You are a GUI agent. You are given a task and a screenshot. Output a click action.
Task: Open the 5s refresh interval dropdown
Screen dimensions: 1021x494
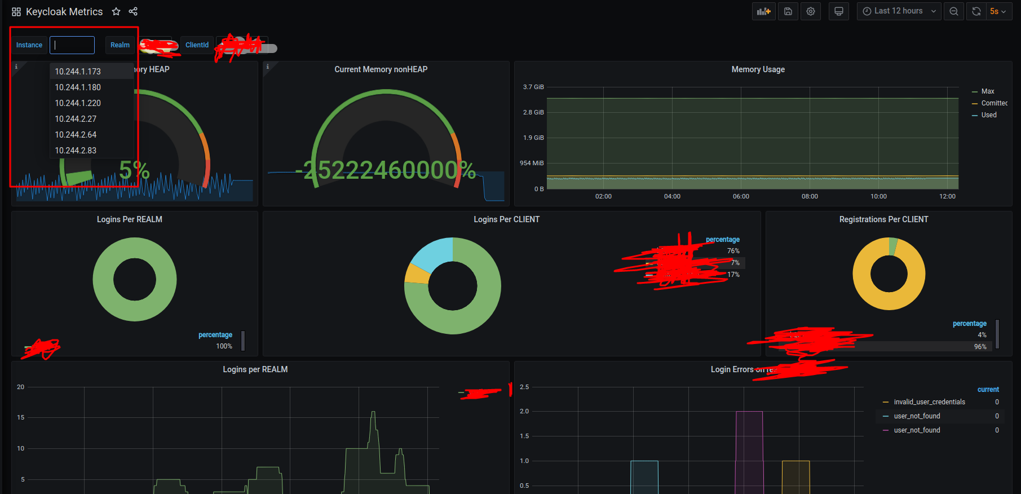coord(998,11)
